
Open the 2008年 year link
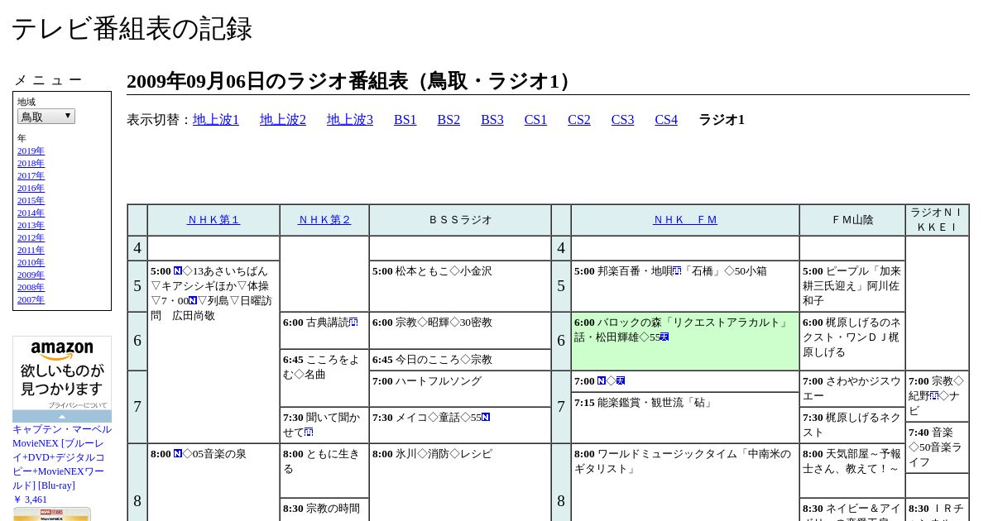31,287
